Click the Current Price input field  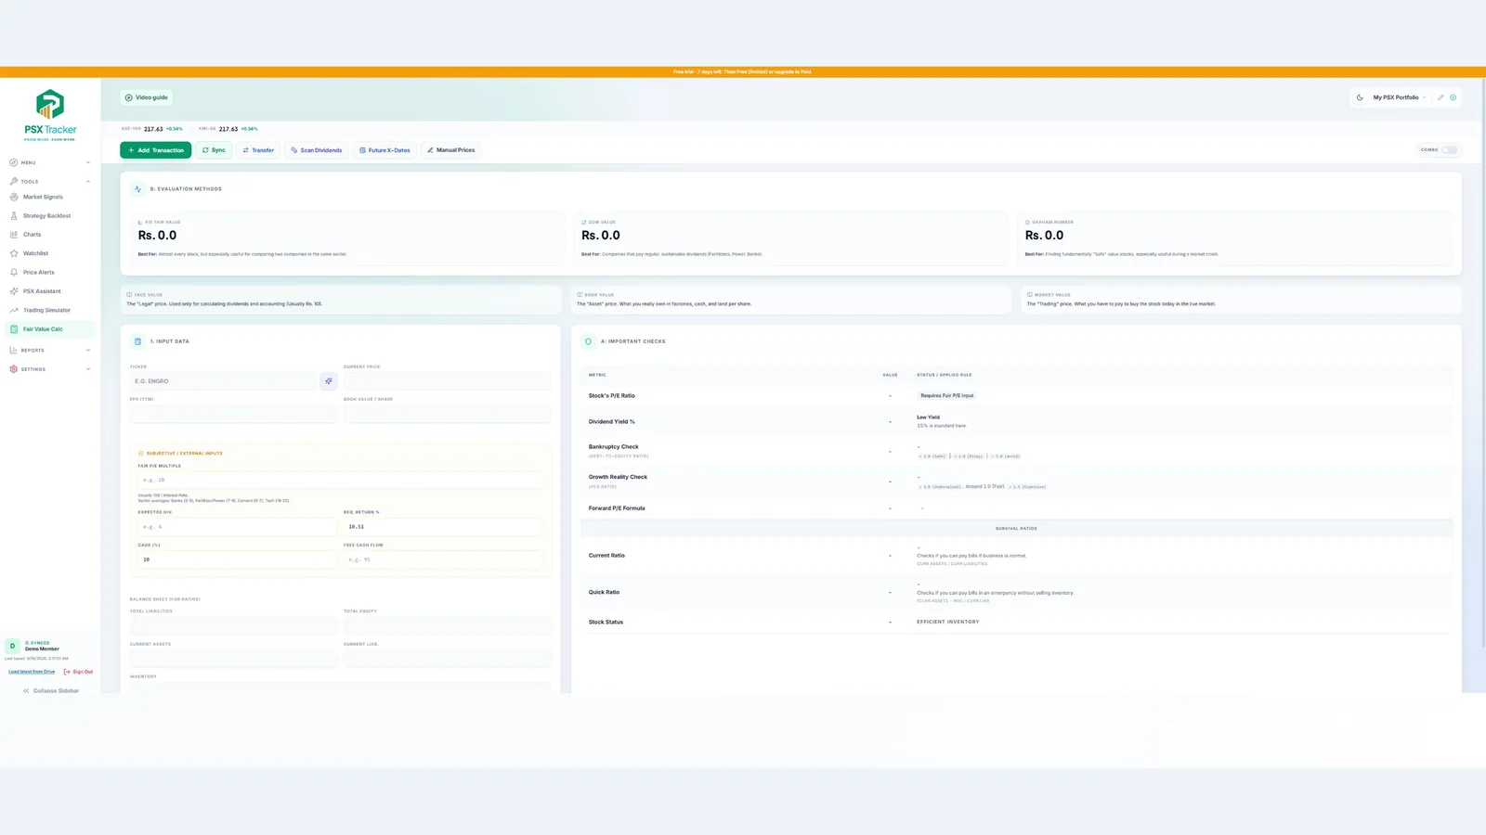448,381
